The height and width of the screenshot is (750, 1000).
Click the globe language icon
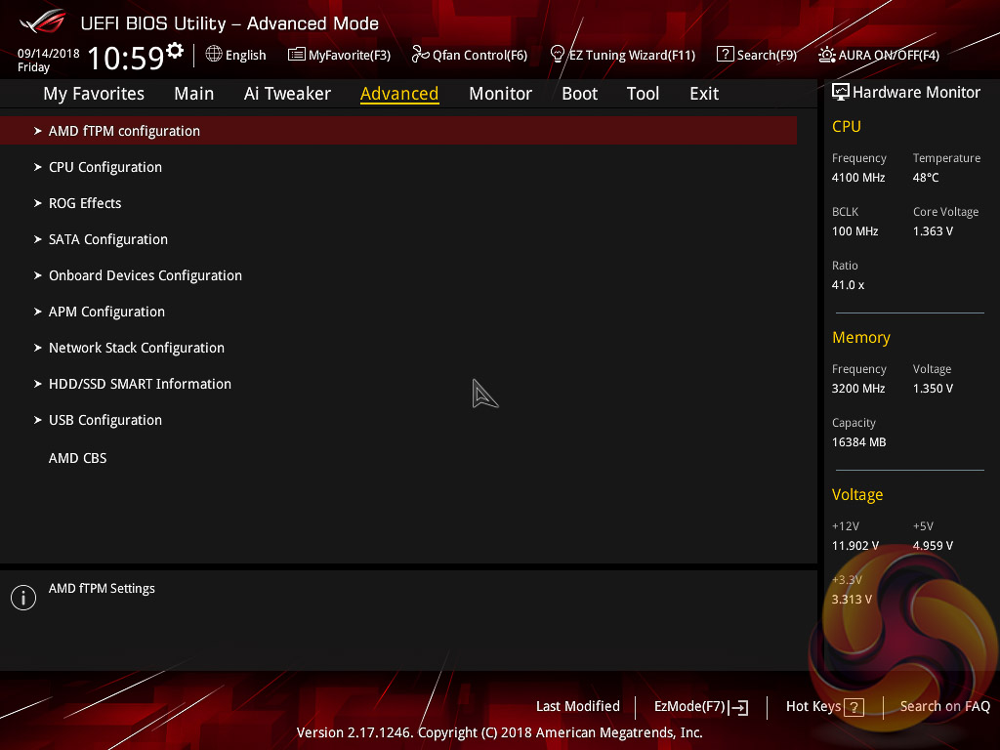pos(214,55)
